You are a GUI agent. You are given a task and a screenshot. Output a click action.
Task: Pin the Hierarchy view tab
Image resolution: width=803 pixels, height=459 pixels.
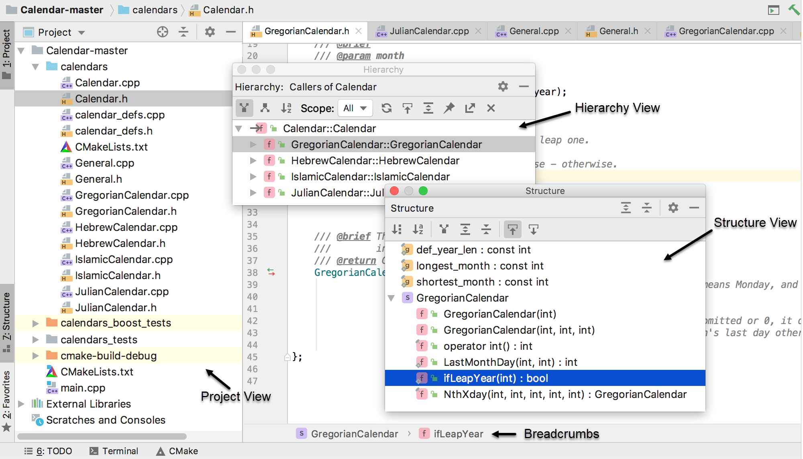point(449,108)
